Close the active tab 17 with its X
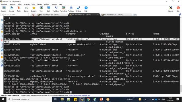Viewport: 182px width, 102px height. (98, 15)
